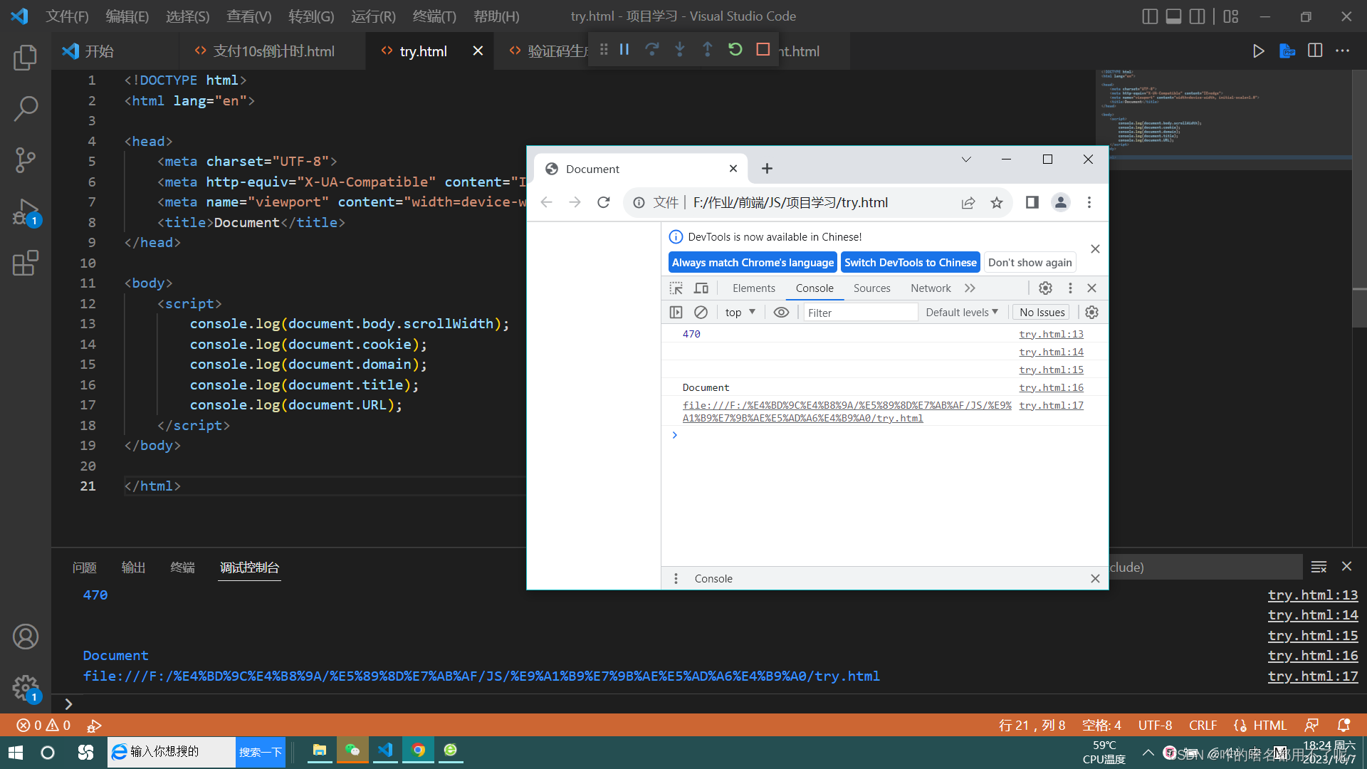The image size is (1367, 769).
Task: Focus the console Filter field
Action: point(860,312)
